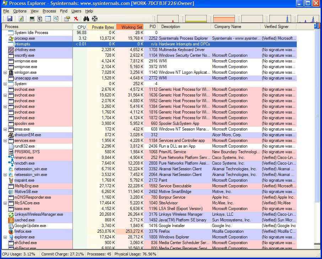Open the Help menu

89,11
